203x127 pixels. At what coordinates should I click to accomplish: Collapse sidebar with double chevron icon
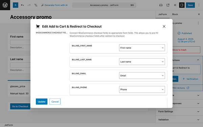[175, 5]
